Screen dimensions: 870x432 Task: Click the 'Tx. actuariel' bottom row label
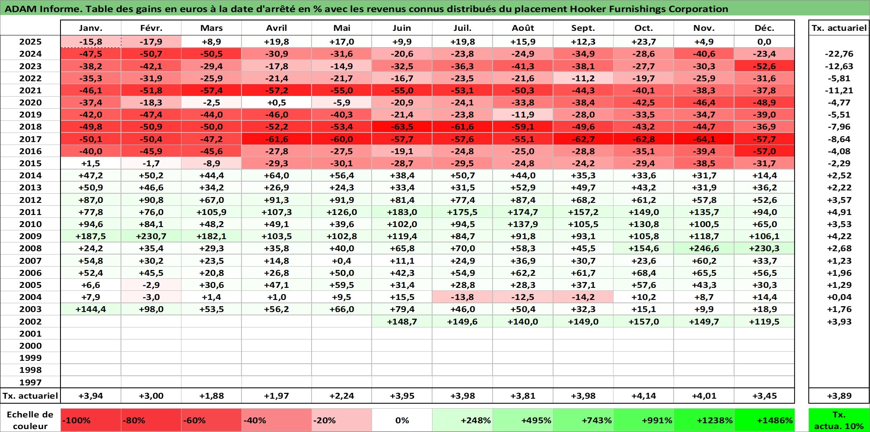(x=30, y=396)
